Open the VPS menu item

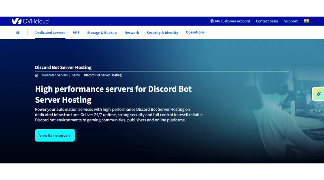(76, 33)
